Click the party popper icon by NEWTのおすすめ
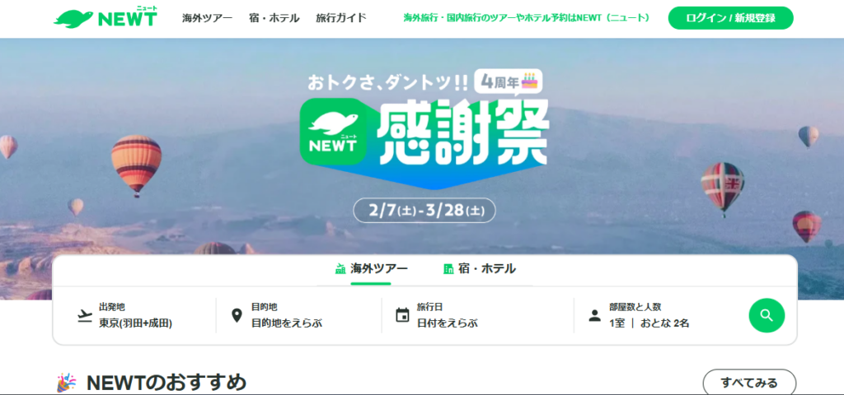The width and height of the screenshot is (844, 395). tap(66, 383)
